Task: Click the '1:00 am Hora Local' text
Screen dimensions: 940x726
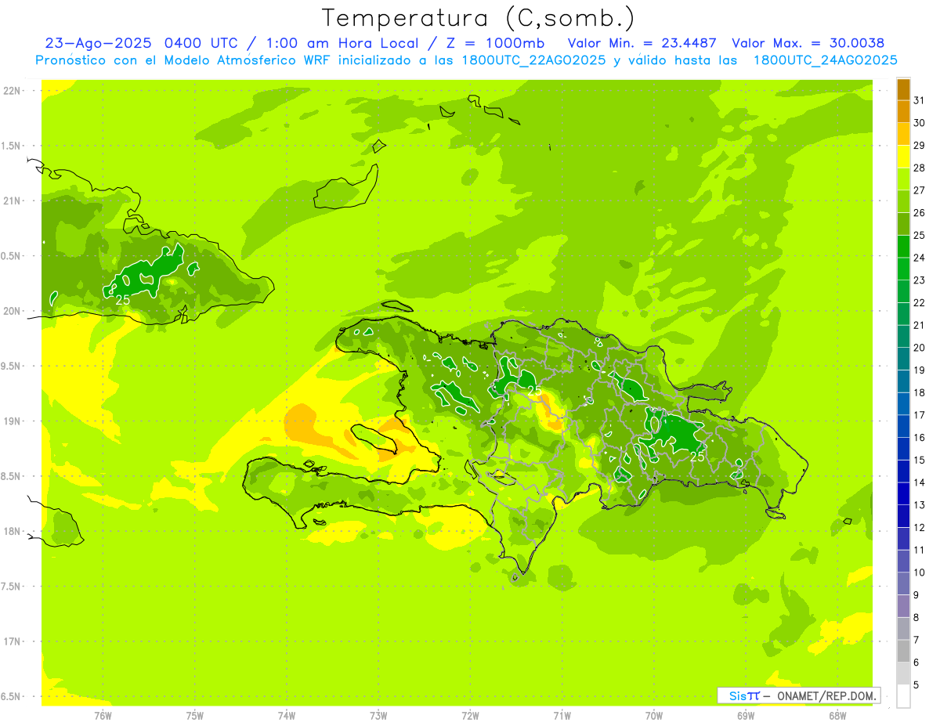Action: 342,43
